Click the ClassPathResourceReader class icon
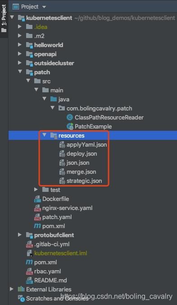The height and width of the screenshot is (305, 177). [69, 118]
